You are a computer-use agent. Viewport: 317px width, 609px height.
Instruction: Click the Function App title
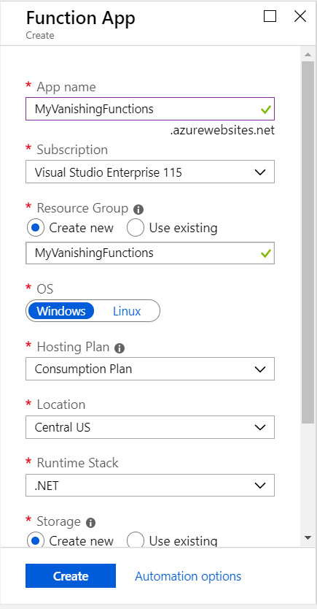[x=81, y=18]
